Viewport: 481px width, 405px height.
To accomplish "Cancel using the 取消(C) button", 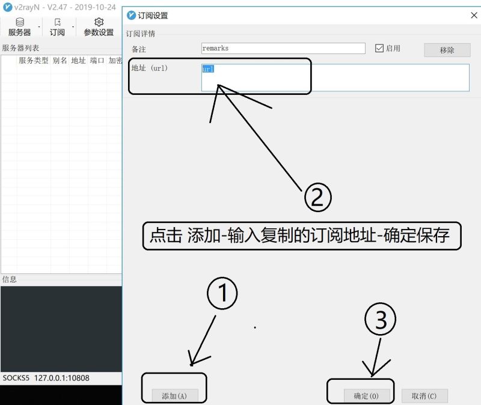I will pos(424,396).
